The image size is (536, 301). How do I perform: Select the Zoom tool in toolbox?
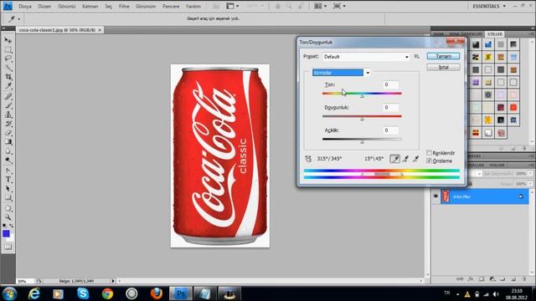click(8, 217)
